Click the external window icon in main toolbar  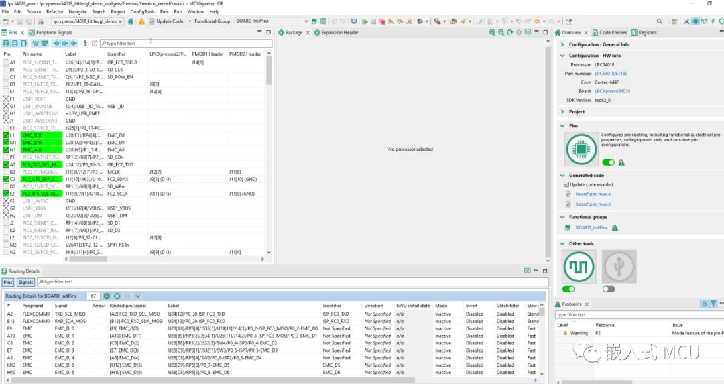(568, 21)
